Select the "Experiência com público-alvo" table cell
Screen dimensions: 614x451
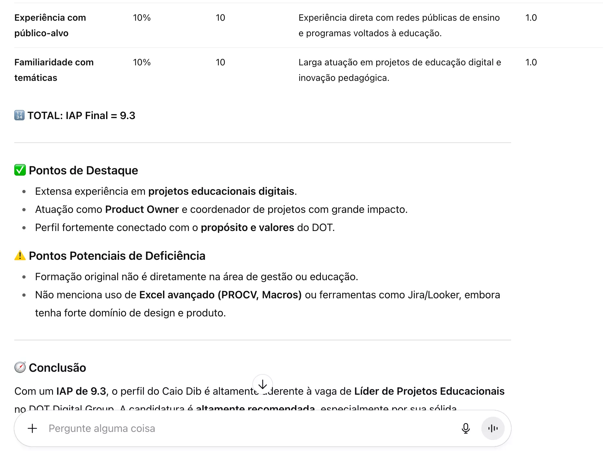[50, 25]
